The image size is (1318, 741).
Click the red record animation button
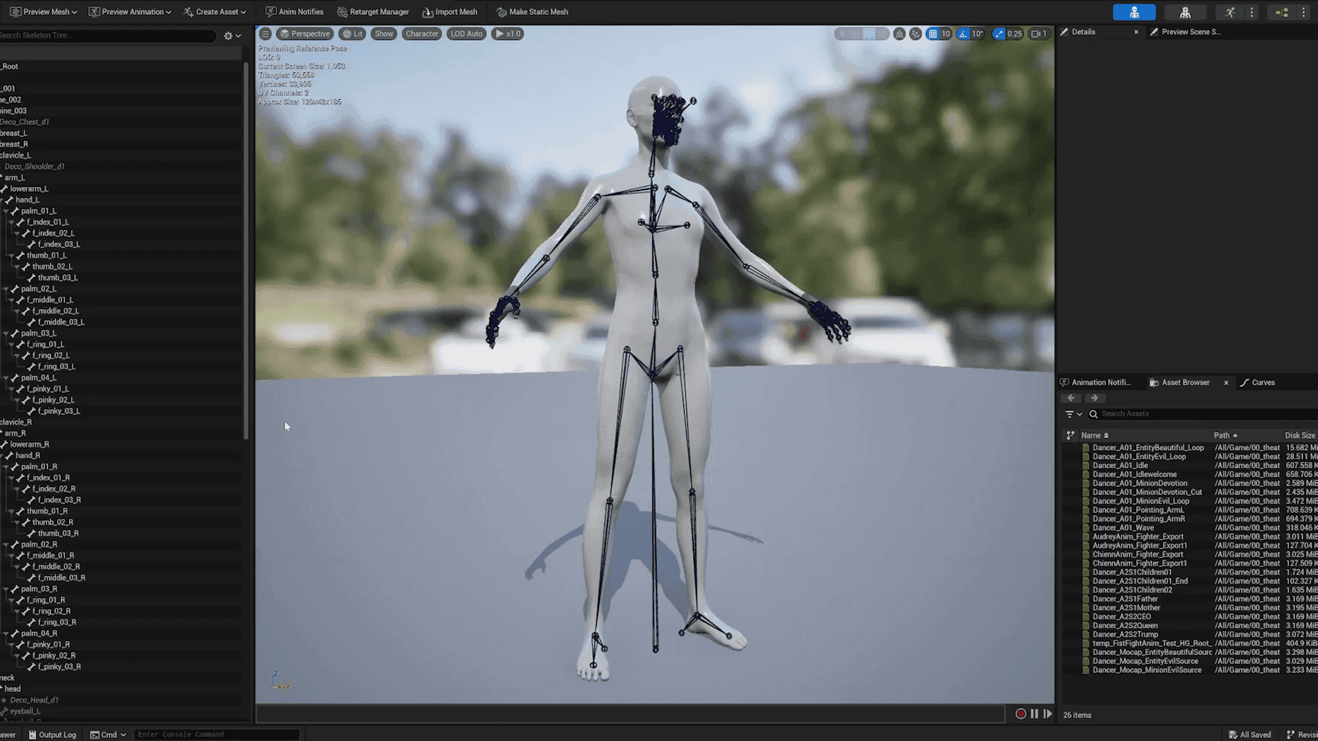1020,714
